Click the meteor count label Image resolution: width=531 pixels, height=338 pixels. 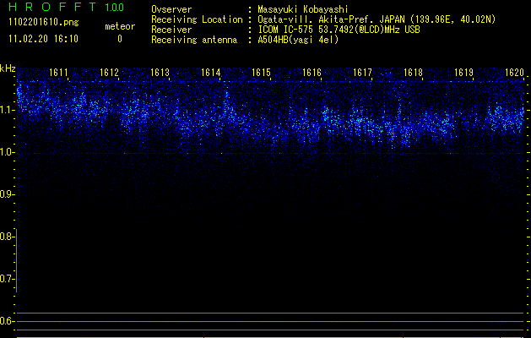click(120, 26)
